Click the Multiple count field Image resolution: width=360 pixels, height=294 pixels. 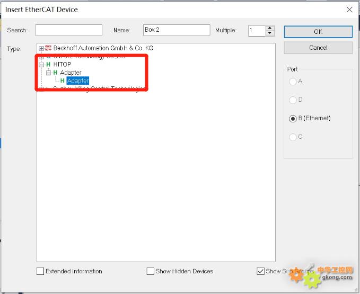tap(257, 31)
